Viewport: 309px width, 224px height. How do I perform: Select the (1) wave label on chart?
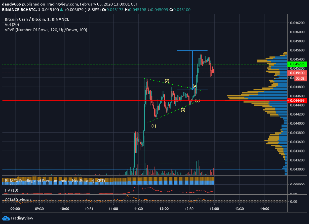click(x=154, y=126)
